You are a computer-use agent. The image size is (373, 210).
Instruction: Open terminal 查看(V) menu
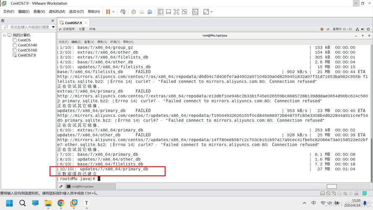[89, 42]
